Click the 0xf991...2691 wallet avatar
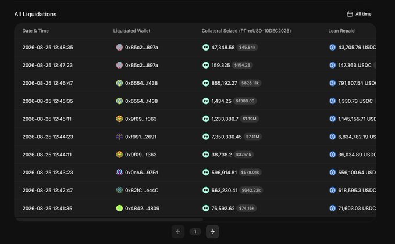The image size is (395, 244). point(119,137)
